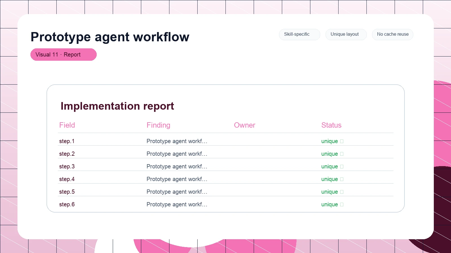451x253 pixels.
Task: Click the Owner column header
Action: (x=244, y=125)
